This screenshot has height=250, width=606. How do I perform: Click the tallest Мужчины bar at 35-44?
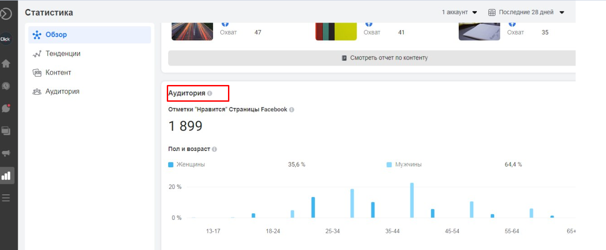[412, 200]
